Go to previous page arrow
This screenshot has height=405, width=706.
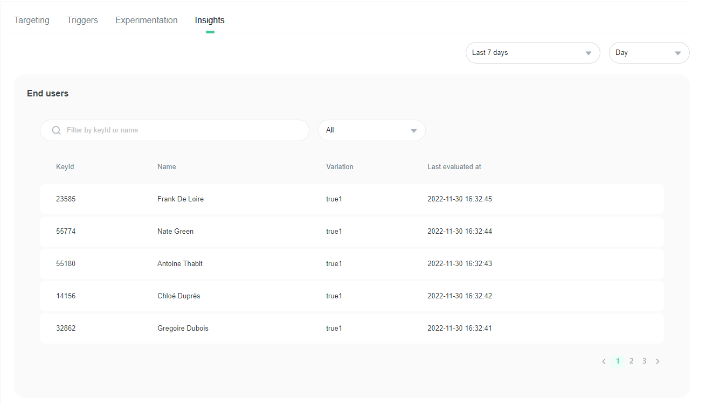[x=604, y=361]
